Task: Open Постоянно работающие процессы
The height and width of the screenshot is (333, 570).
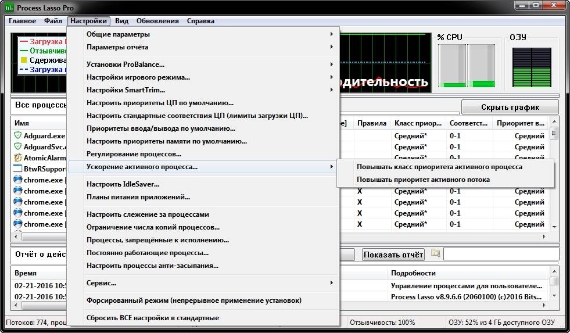Action: tap(203, 253)
